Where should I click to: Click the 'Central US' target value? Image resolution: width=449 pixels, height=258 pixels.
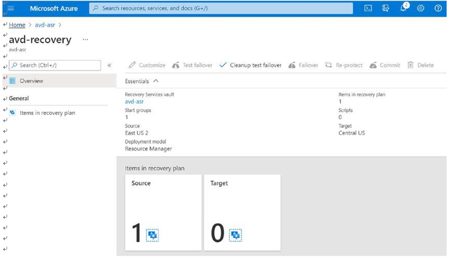pyautogui.click(x=351, y=133)
